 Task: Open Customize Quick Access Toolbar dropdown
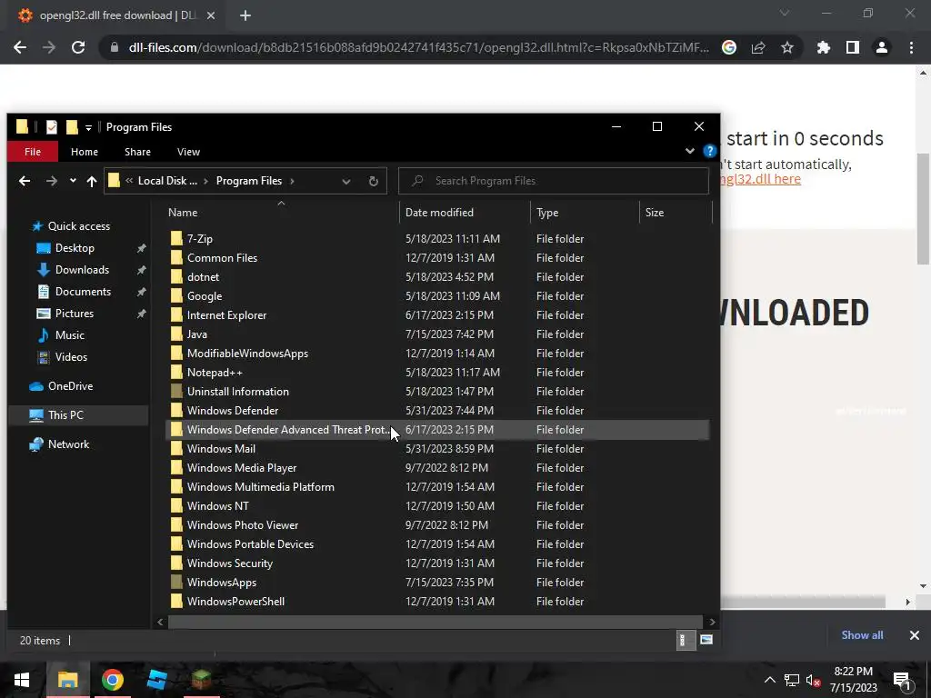(x=88, y=127)
